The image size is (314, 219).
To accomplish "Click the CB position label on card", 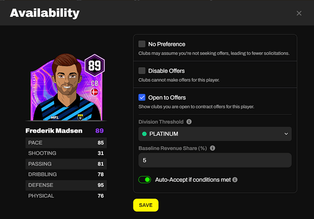I will click(95, 83).
